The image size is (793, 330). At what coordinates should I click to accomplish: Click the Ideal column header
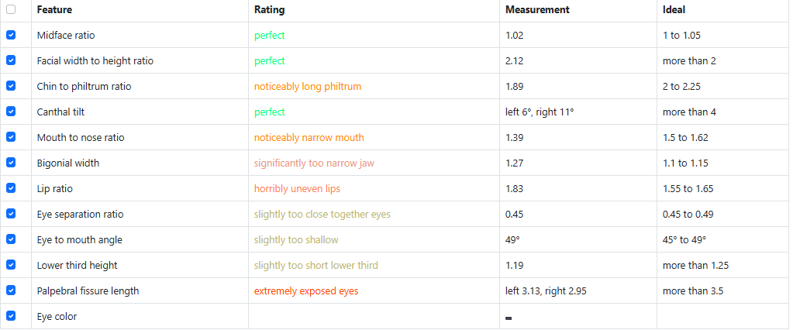pos(674,10)
